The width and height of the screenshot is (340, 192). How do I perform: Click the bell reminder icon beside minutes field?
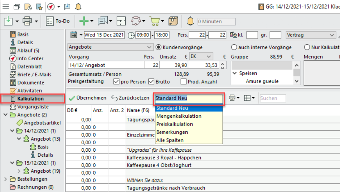191,21
